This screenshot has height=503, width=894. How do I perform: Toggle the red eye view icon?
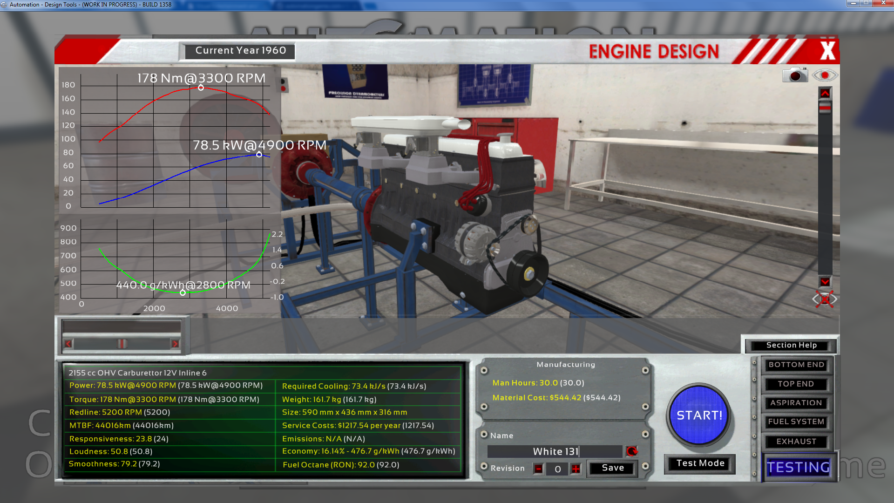click(825, 75)
